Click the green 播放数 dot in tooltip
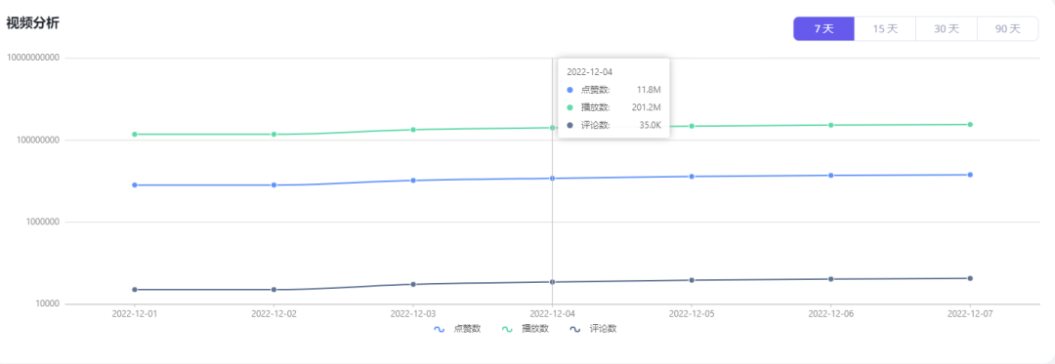Image resolution: width=1055 pixels, height=364 pixels. [x=570, y=106]
